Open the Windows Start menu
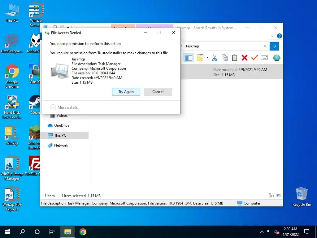 point(7,232)
